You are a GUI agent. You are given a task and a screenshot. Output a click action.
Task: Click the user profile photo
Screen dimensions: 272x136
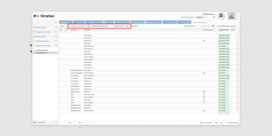coord(221,16)
